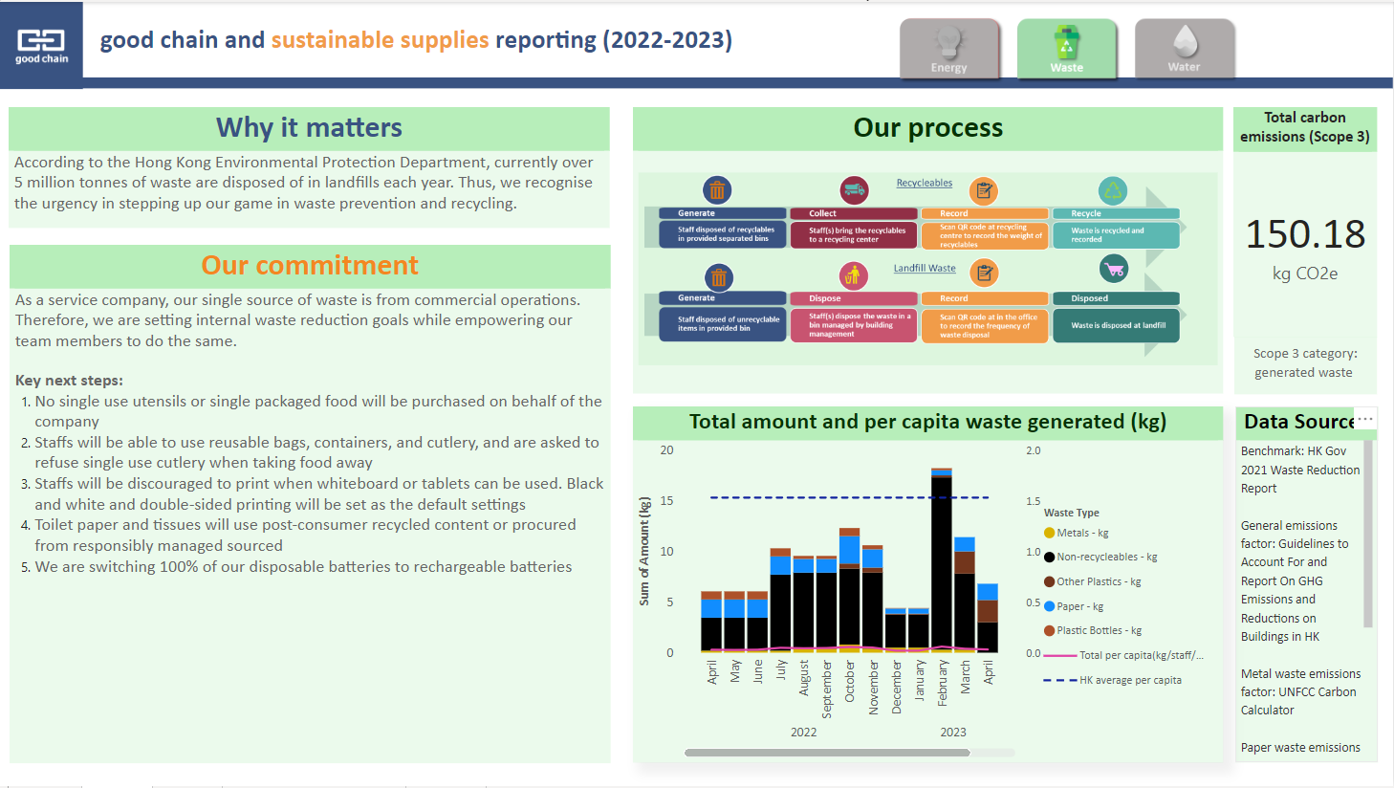Image resolution: width=1394 pixels, height=788 pixels.
Task: Select Total per capita legend line
Action: tap(1060, 655)
